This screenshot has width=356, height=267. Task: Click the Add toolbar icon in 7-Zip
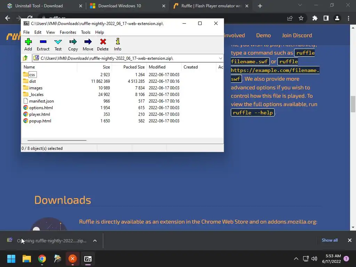point(28,44)
